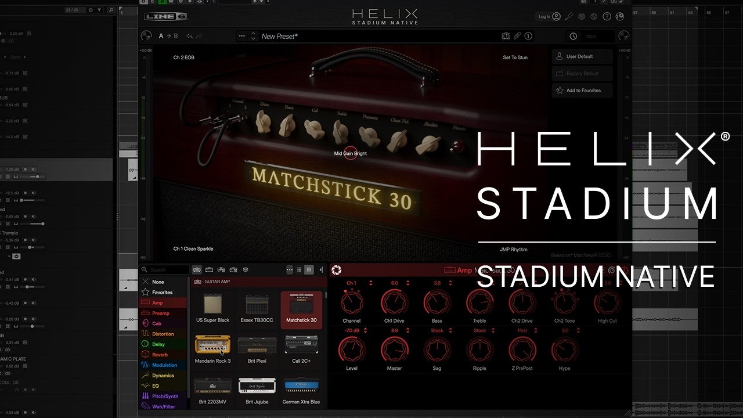
Task: Open the help question mark icon
Action: [x=607, y=17]
